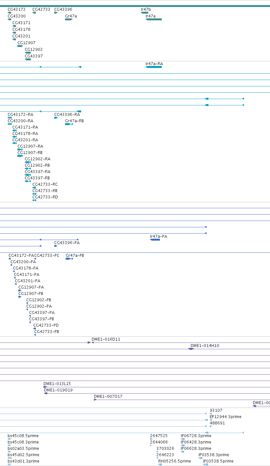Select the 2647525 EST label
The image size is (270, 466).
pos(159,436)
